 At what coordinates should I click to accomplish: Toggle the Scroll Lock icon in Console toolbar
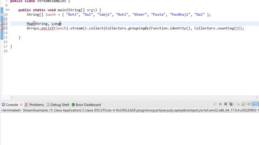click(x=243, y=104)
